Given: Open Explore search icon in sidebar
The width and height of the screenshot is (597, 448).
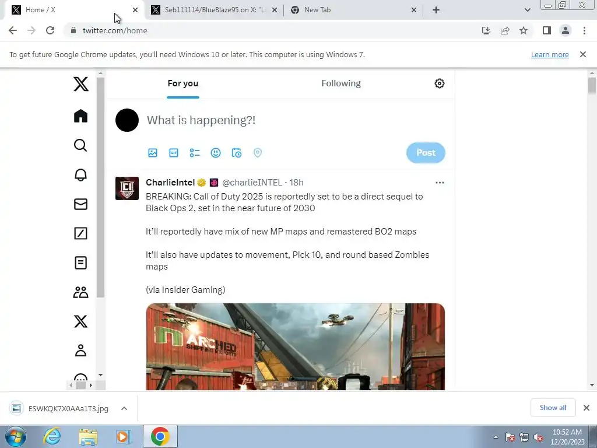Looking at the screenshot, I should coord(80,145).
